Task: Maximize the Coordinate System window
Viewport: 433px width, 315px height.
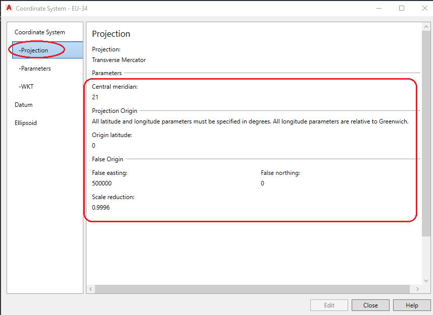Action: coord(402,8)
